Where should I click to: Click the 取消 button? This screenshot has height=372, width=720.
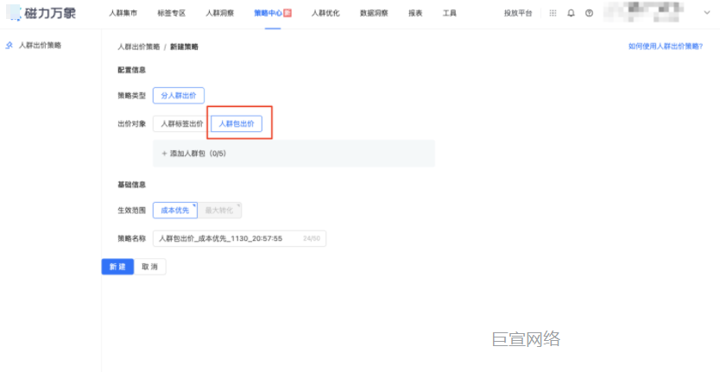coord(149,267)
